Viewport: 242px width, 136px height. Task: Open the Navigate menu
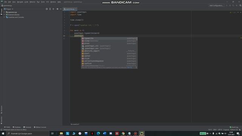click(20, 2)
